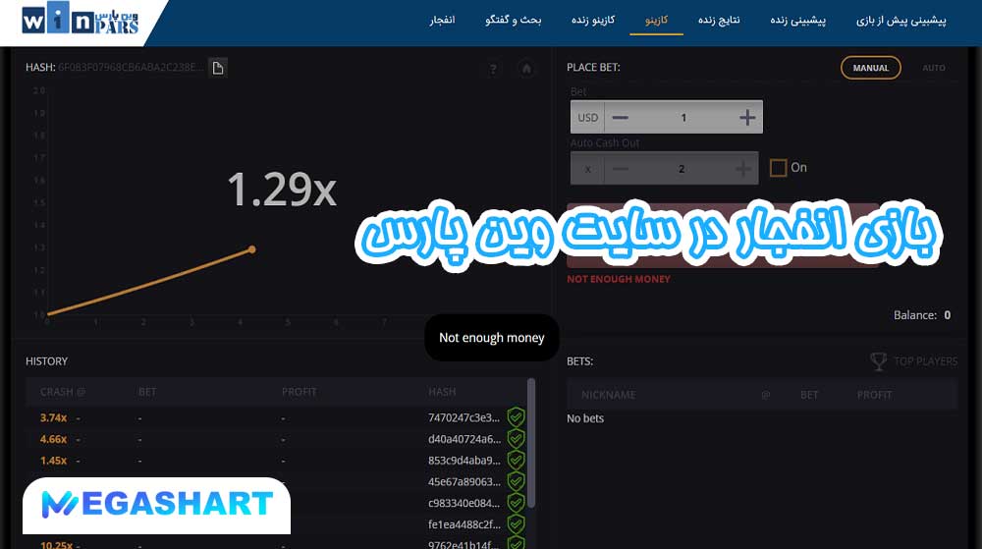Open the پیشبینی زنده menu item
This screenshot has width=982, height=549.
[x=797, y=20]
